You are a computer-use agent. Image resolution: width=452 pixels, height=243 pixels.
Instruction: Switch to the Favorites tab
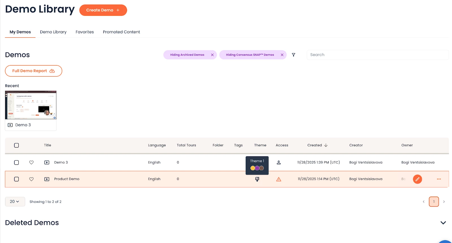coord(84,32)
